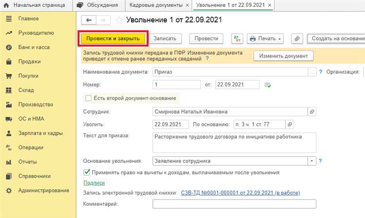Open Администрирование gear icon

(9, 191)
